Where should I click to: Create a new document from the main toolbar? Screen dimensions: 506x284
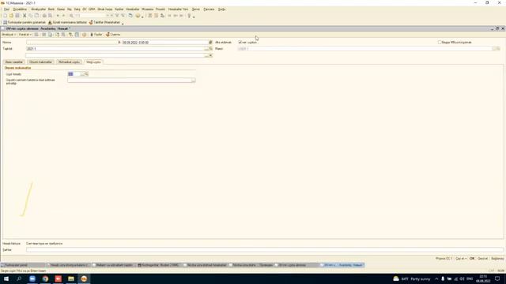click(x=6, y=16)
